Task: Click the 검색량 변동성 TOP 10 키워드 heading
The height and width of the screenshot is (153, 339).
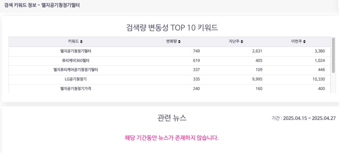Action: point(172,28)
